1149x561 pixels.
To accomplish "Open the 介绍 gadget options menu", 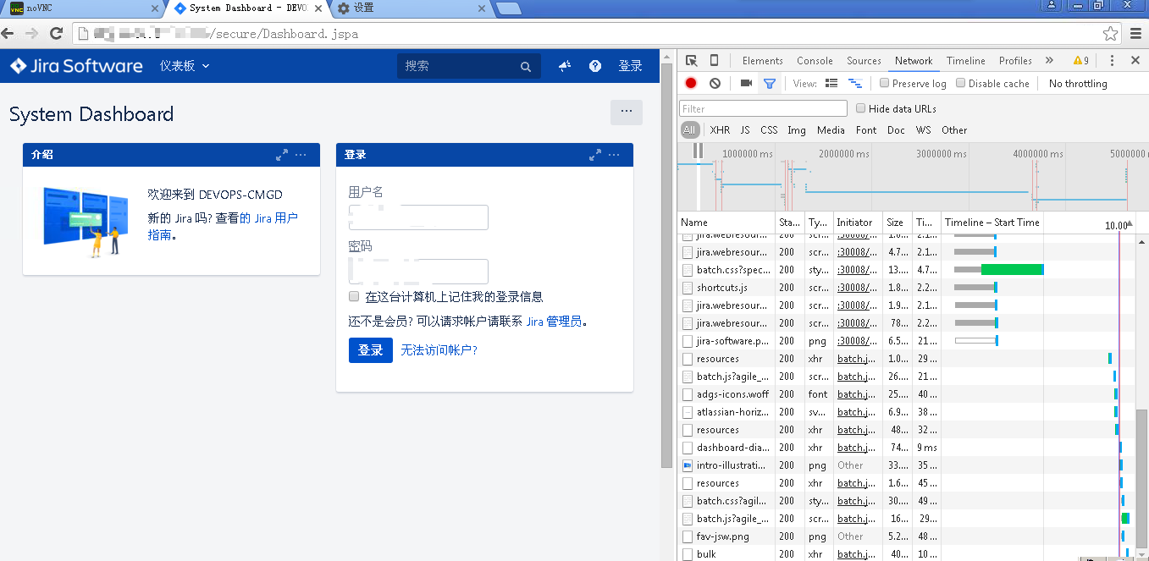I will click(x=301, y=155).
